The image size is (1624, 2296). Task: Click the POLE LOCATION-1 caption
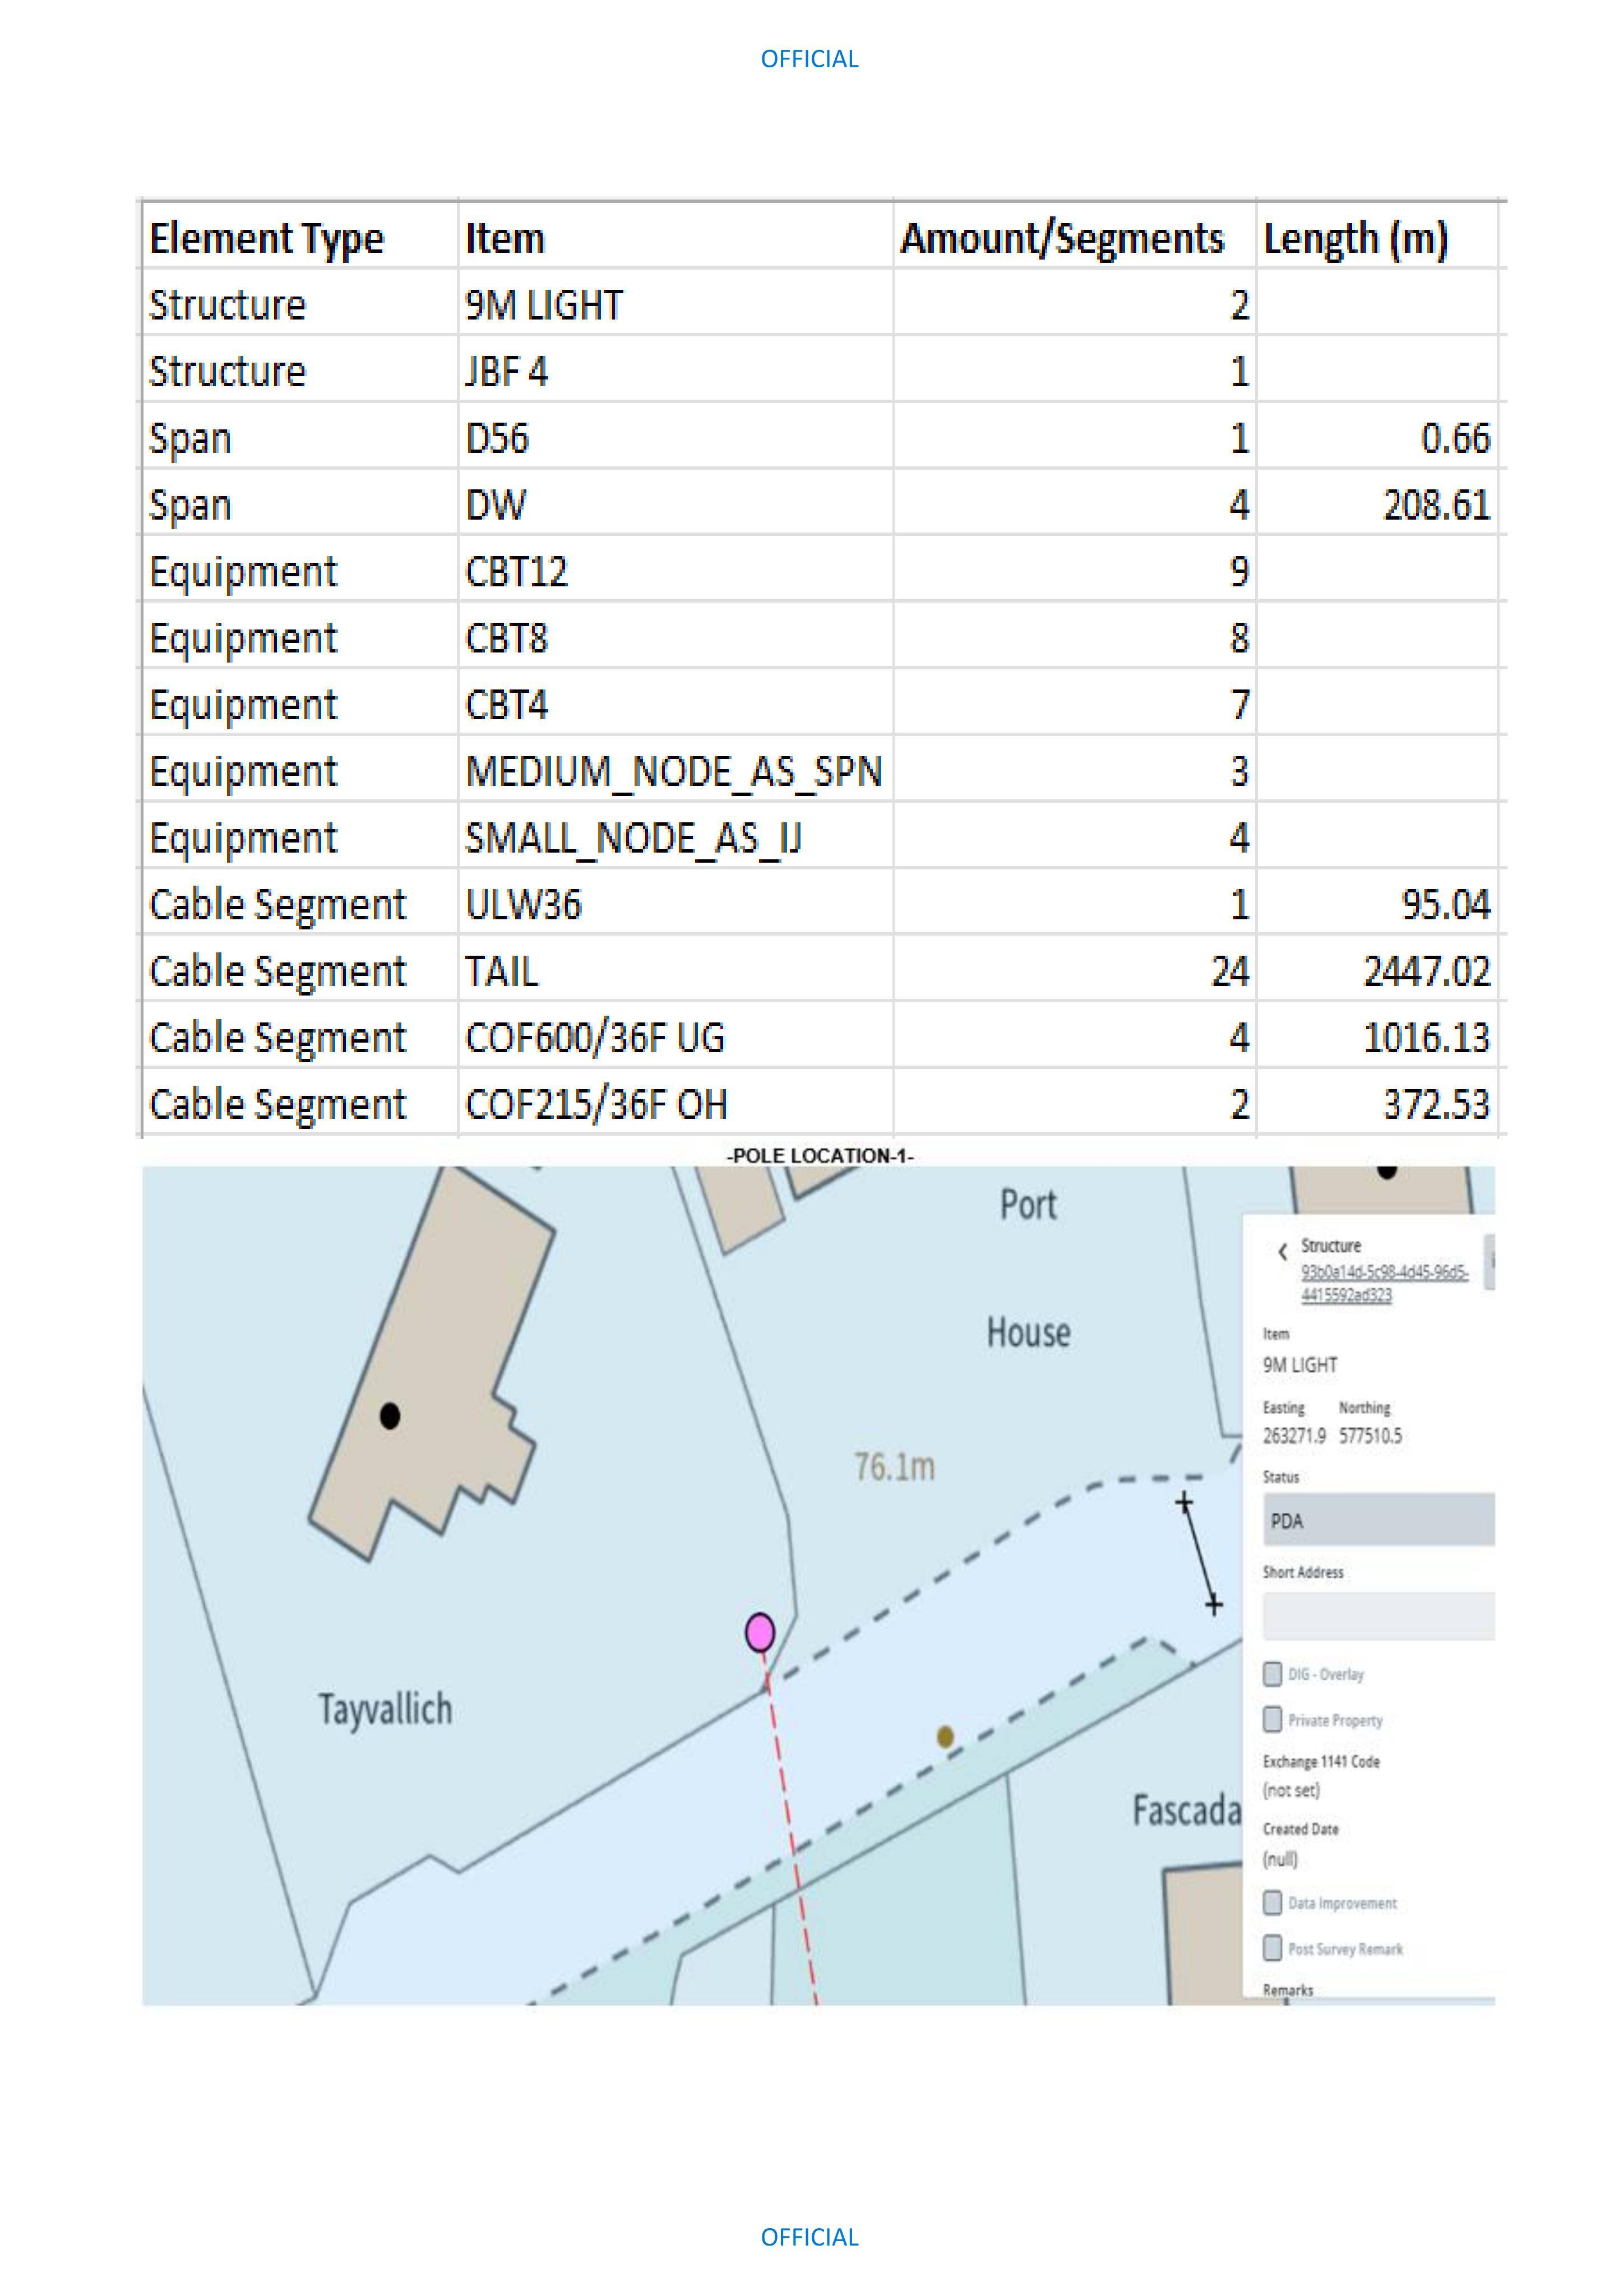click(820, 1155)
